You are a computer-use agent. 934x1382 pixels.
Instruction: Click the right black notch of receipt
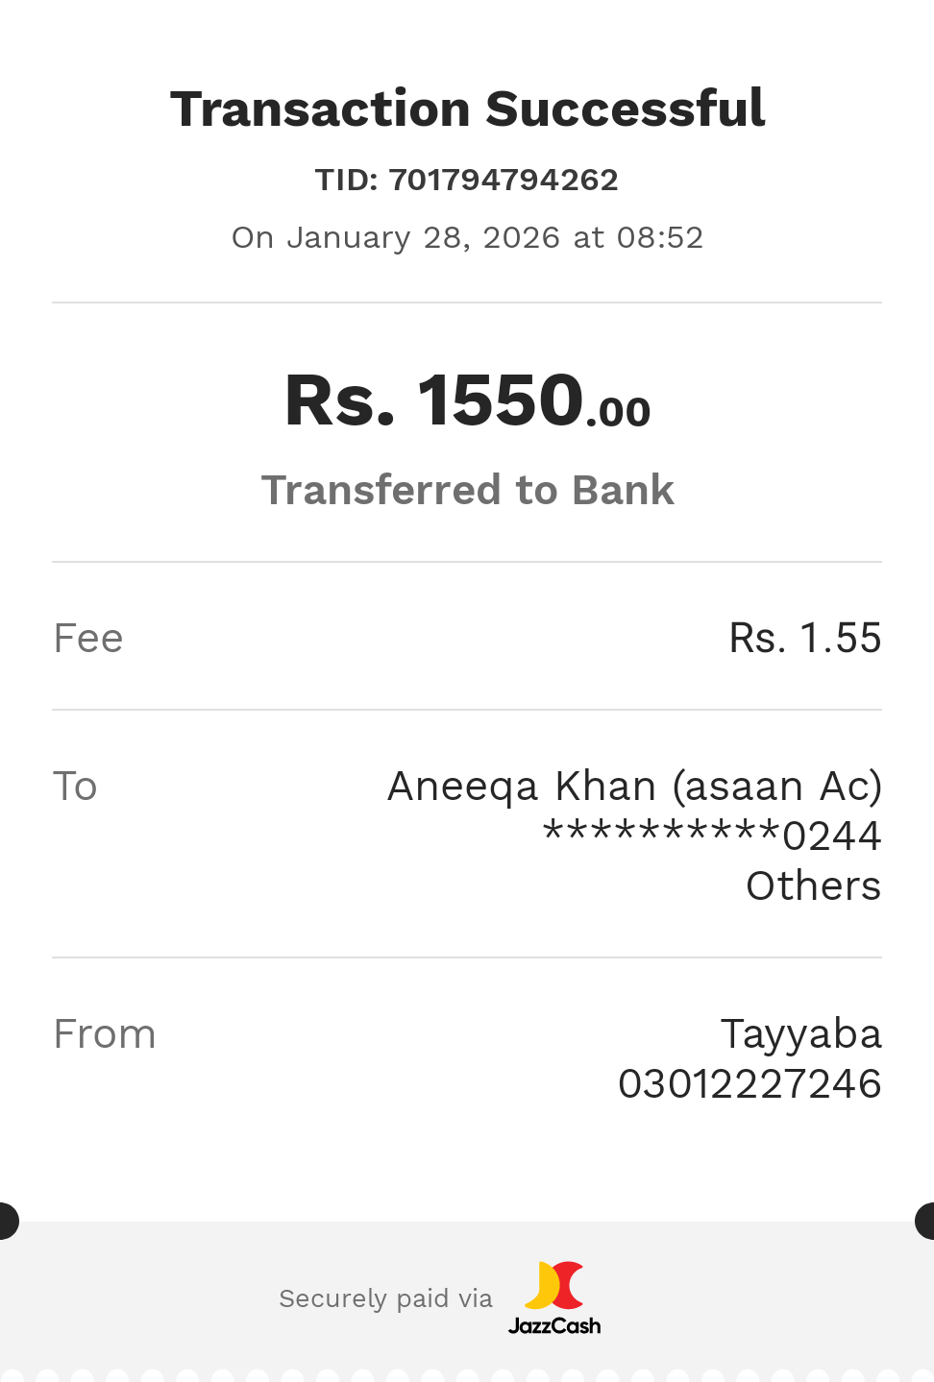[x=926, y=1221]
